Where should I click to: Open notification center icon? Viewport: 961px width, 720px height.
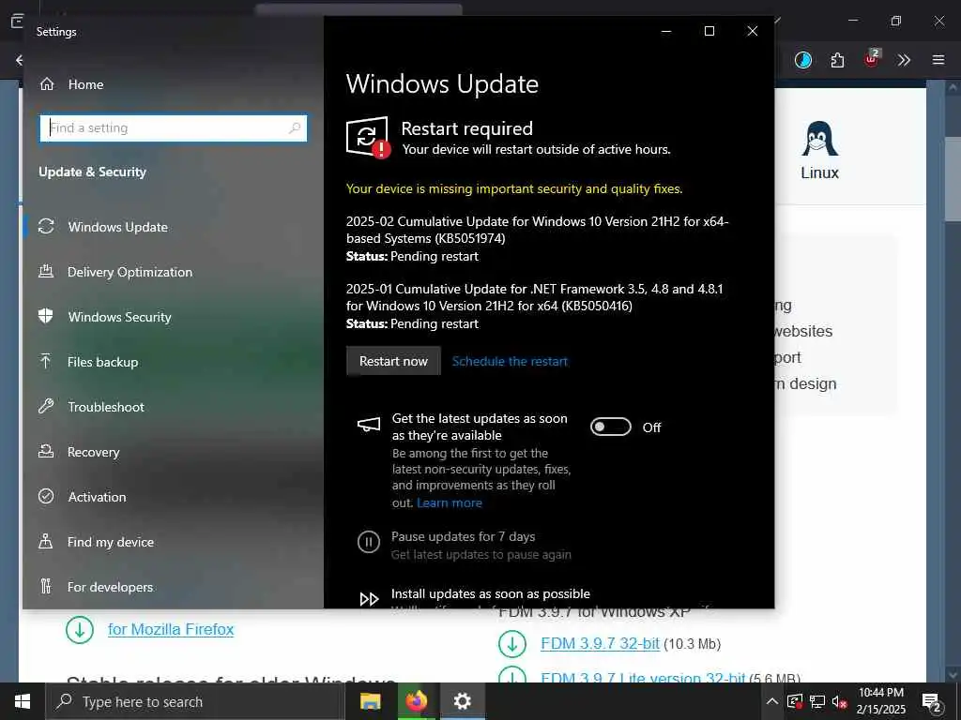[x=932, y=702]
